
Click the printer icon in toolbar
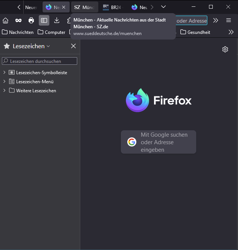(x=31, y=20)
